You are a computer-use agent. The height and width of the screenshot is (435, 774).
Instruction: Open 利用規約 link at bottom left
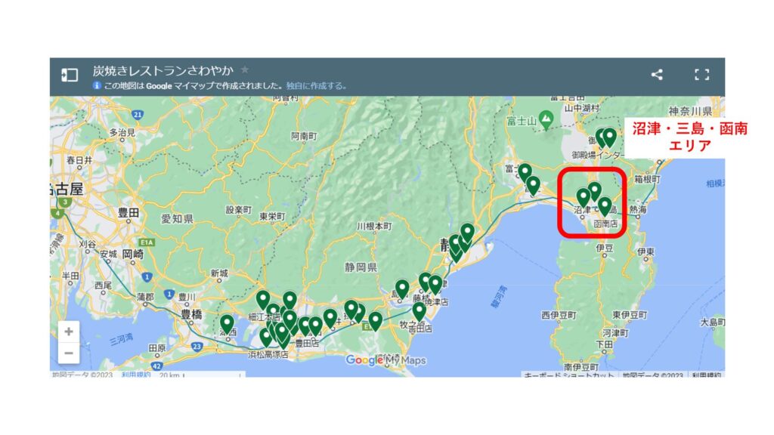click(136, 375)
